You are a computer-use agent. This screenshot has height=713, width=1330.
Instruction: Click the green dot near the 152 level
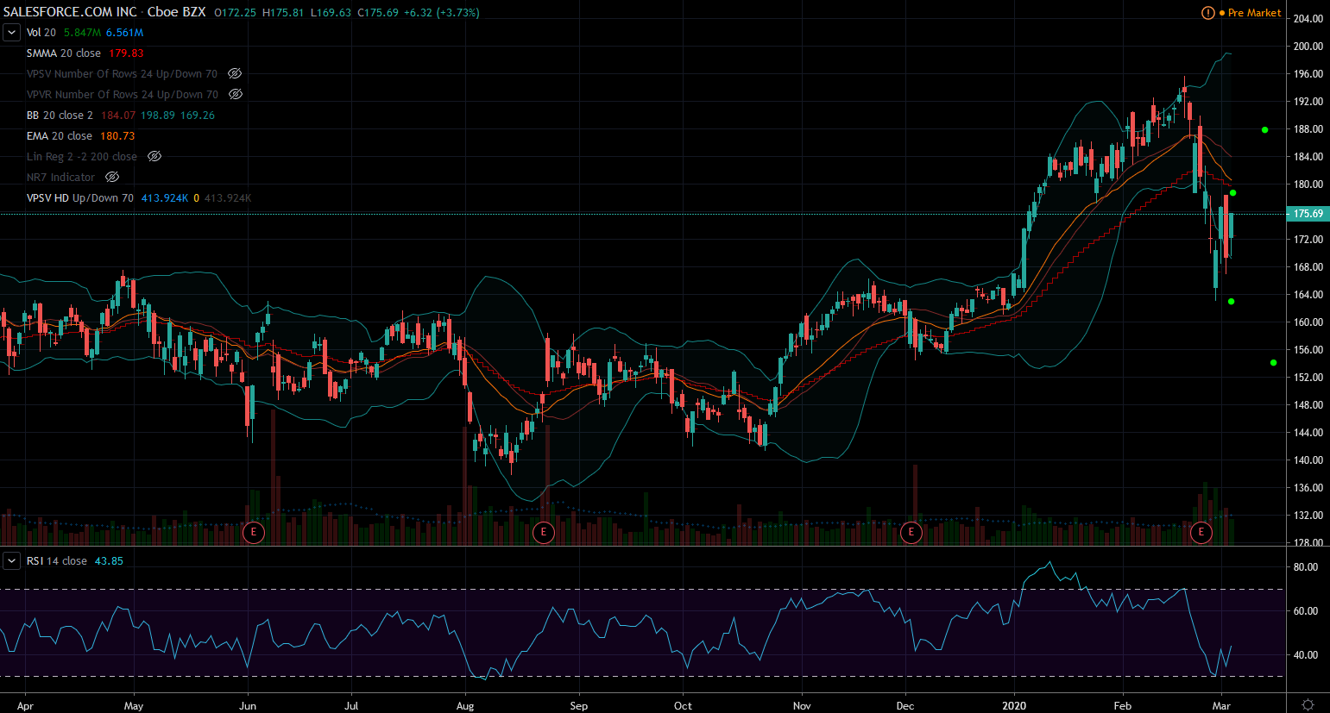tap(1273, 363)
